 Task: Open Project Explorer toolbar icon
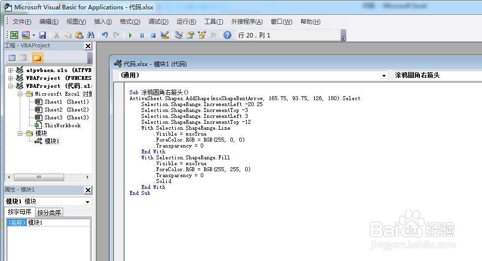pos(179,35)
